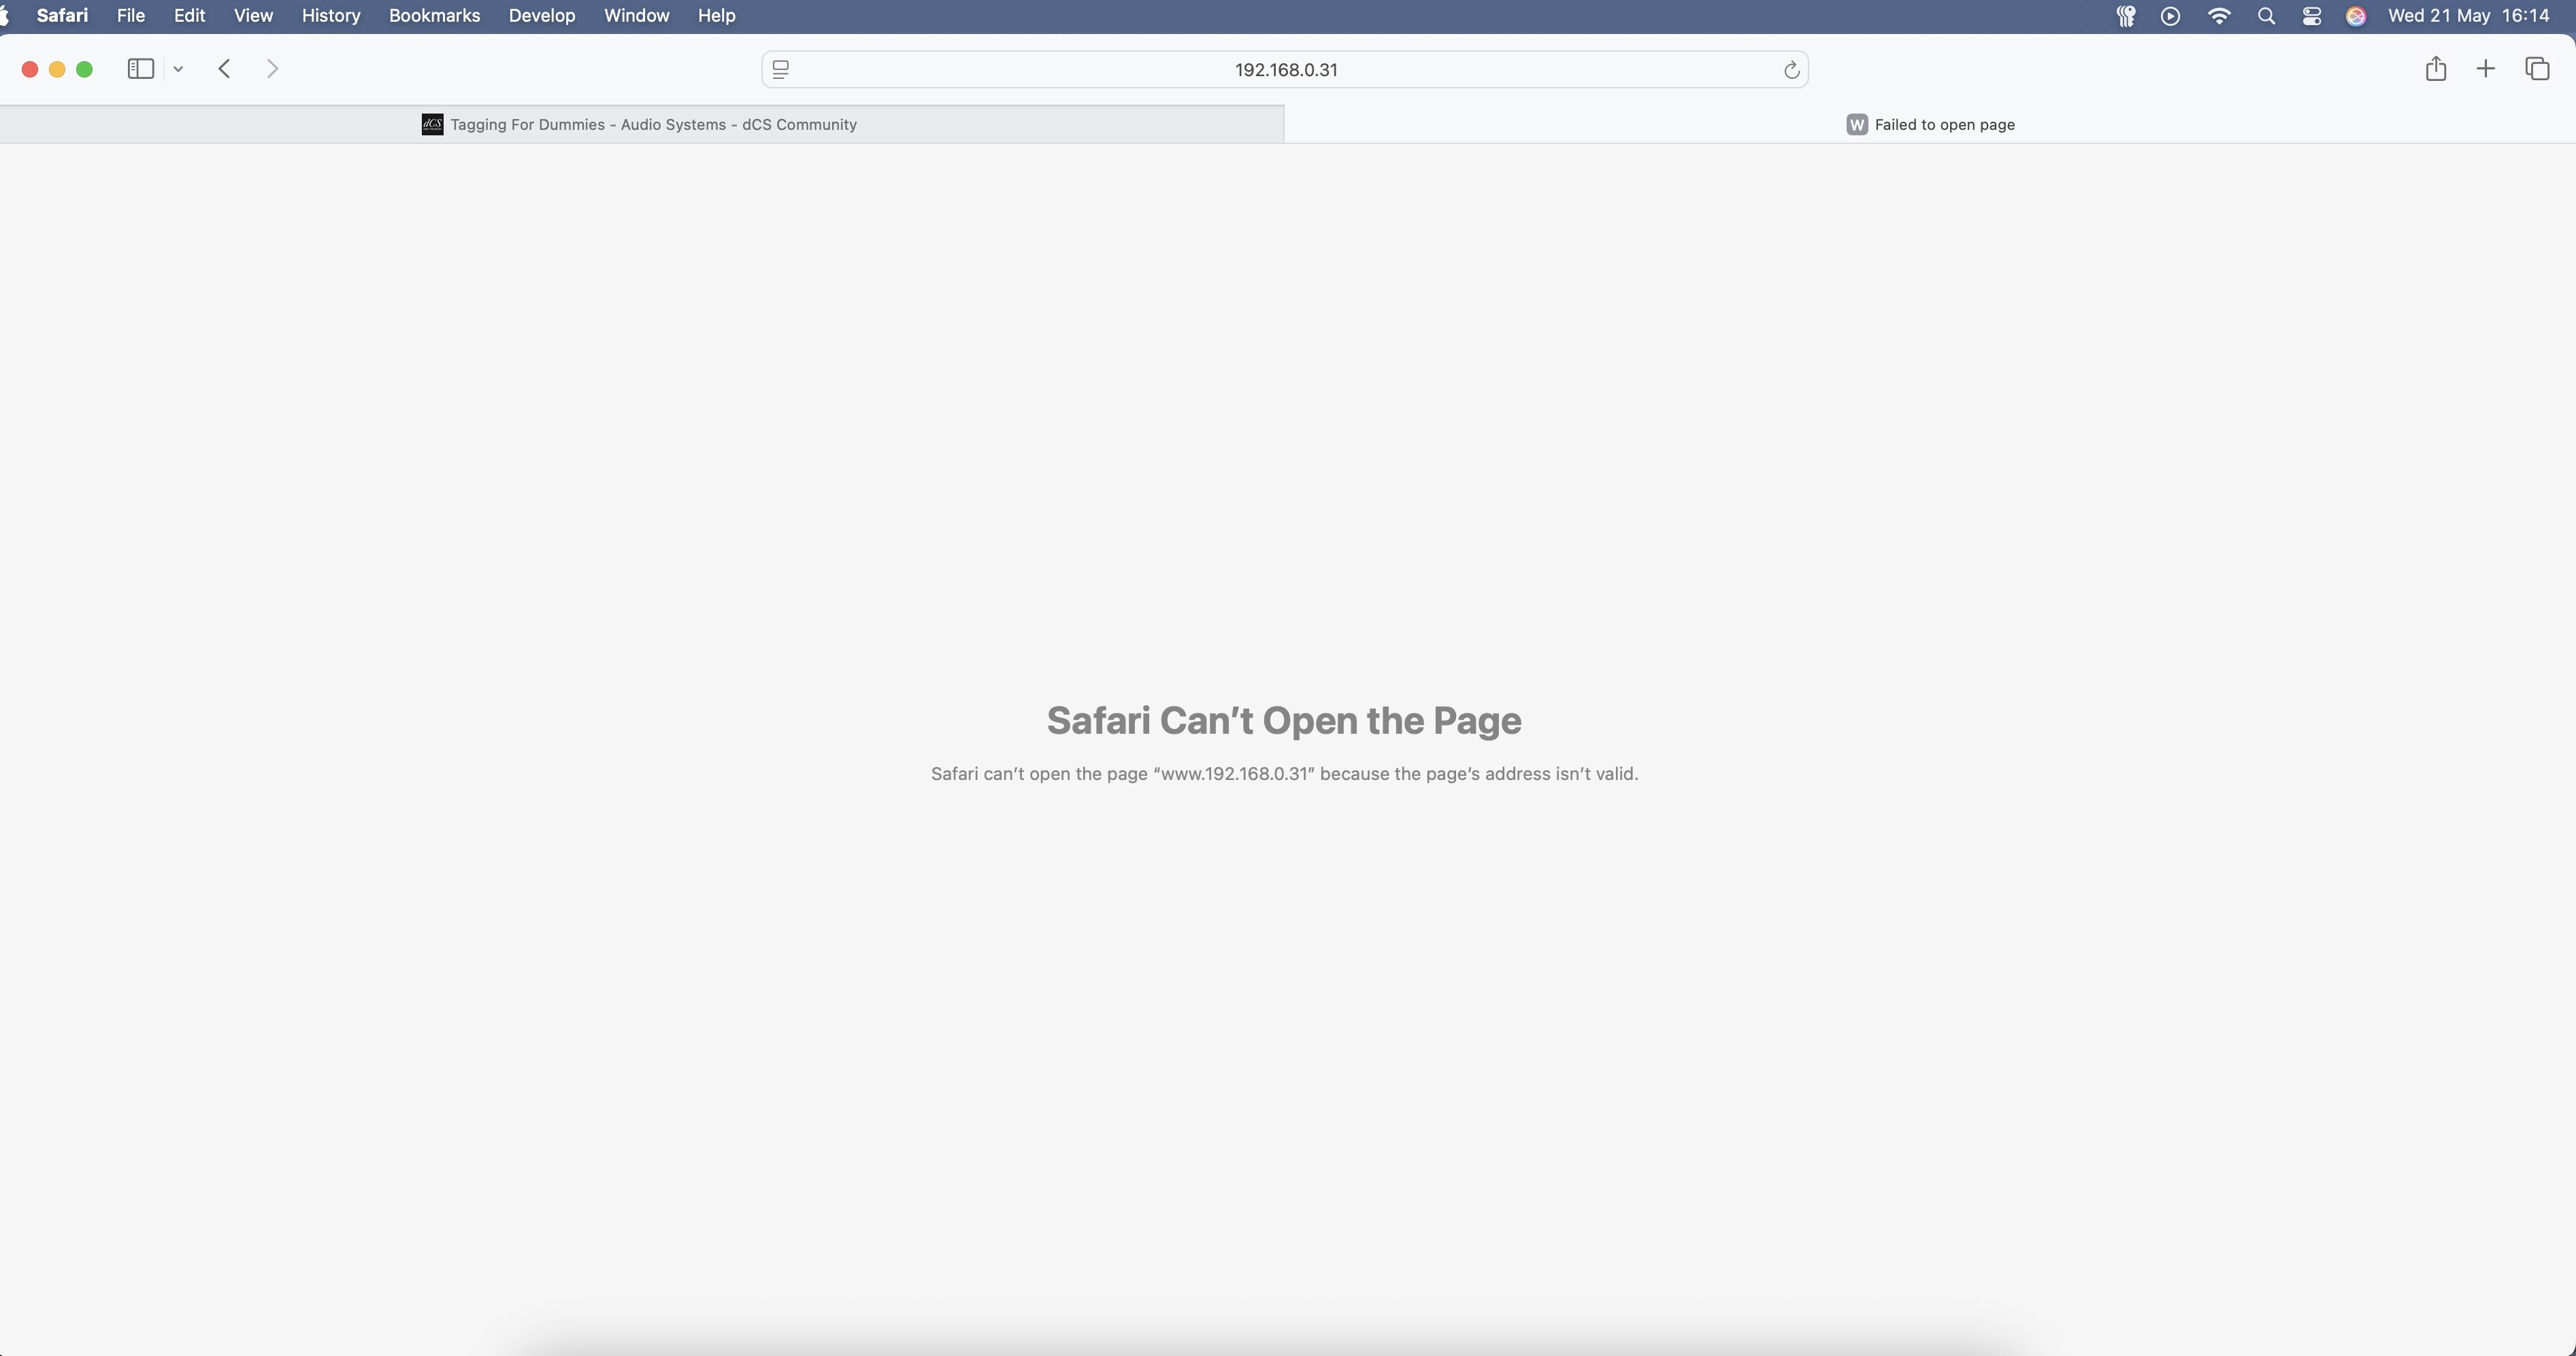Click the address bar showing 192.168.0.31
The height and width of the screenshot is (1356, 2576).
tap(1285, 69)
